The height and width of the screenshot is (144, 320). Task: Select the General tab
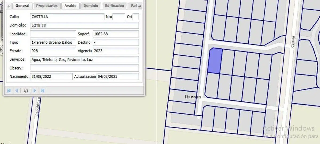tap(22, 6)
